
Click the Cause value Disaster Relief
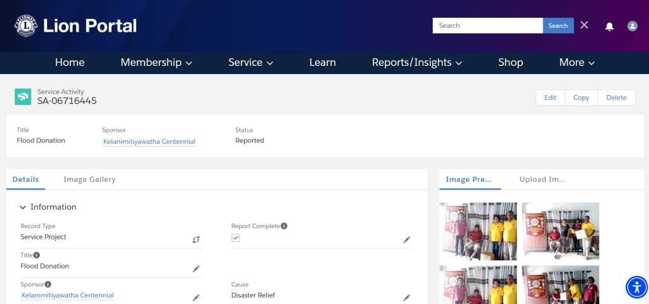(253, 295)
